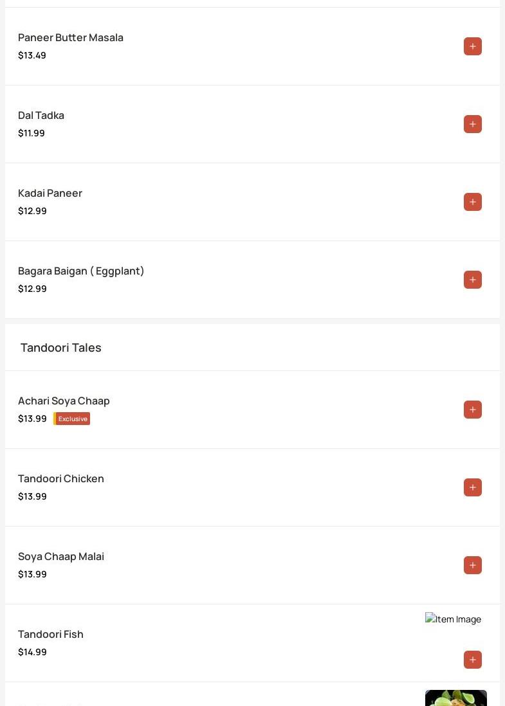Viewport: 505px width, 706px height.
Task: Click the Exclusive badge on Achari Soya Chaap
Action: pyautogui.click(x=71, y=419)
